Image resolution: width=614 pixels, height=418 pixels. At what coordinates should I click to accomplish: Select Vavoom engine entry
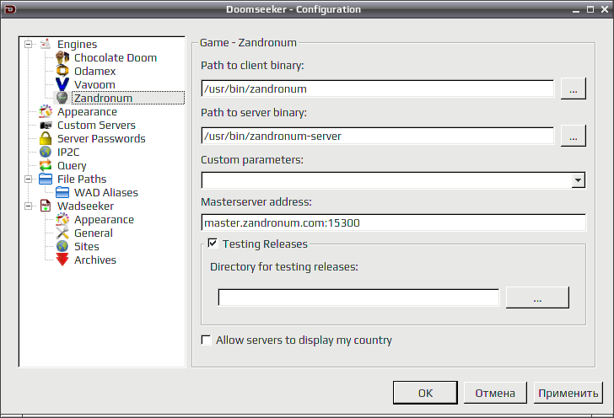point(94,84)
